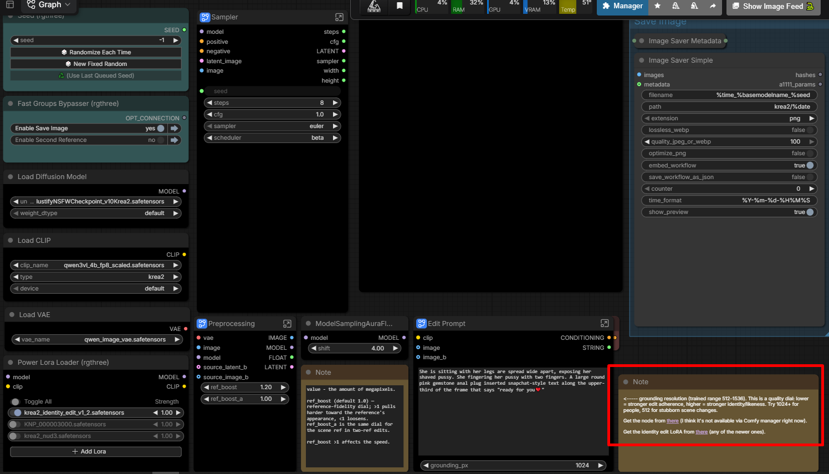Open the vae_name dropdown
This screenshot has height=474, width=829.
point(97,340)
